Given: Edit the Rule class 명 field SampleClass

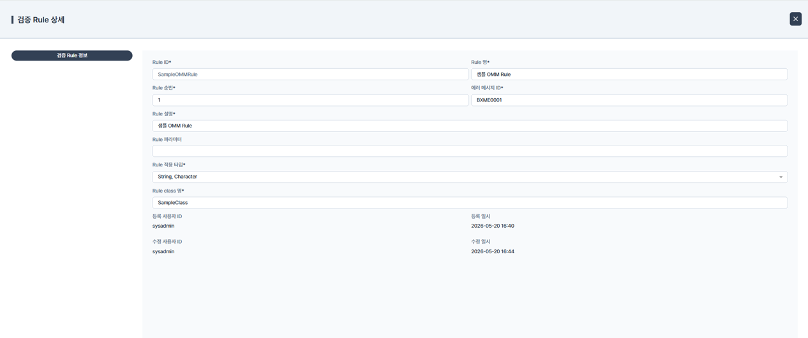Looking at the screenshot, I should pyautogui.click(x=470, y=203).
